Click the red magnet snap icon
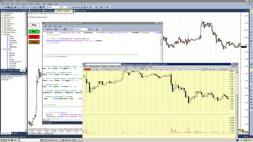Viewport: 253px width, 142px height. [107, 7]
